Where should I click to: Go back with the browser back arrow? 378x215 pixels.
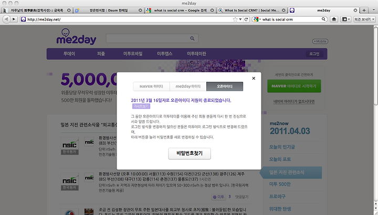click(6, 19)
